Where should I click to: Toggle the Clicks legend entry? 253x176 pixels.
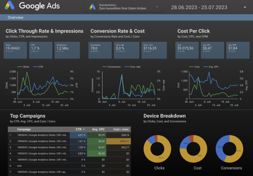click(23, 67)
